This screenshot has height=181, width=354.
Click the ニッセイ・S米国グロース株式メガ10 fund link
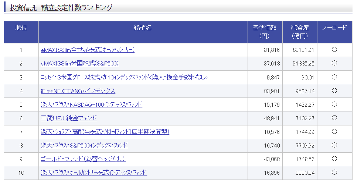click(x=125, y=77)
